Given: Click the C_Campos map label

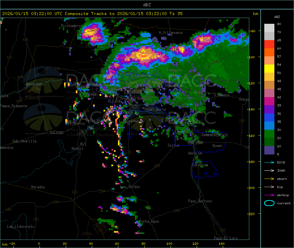Looking at the screenshot, I should (222, 95).
